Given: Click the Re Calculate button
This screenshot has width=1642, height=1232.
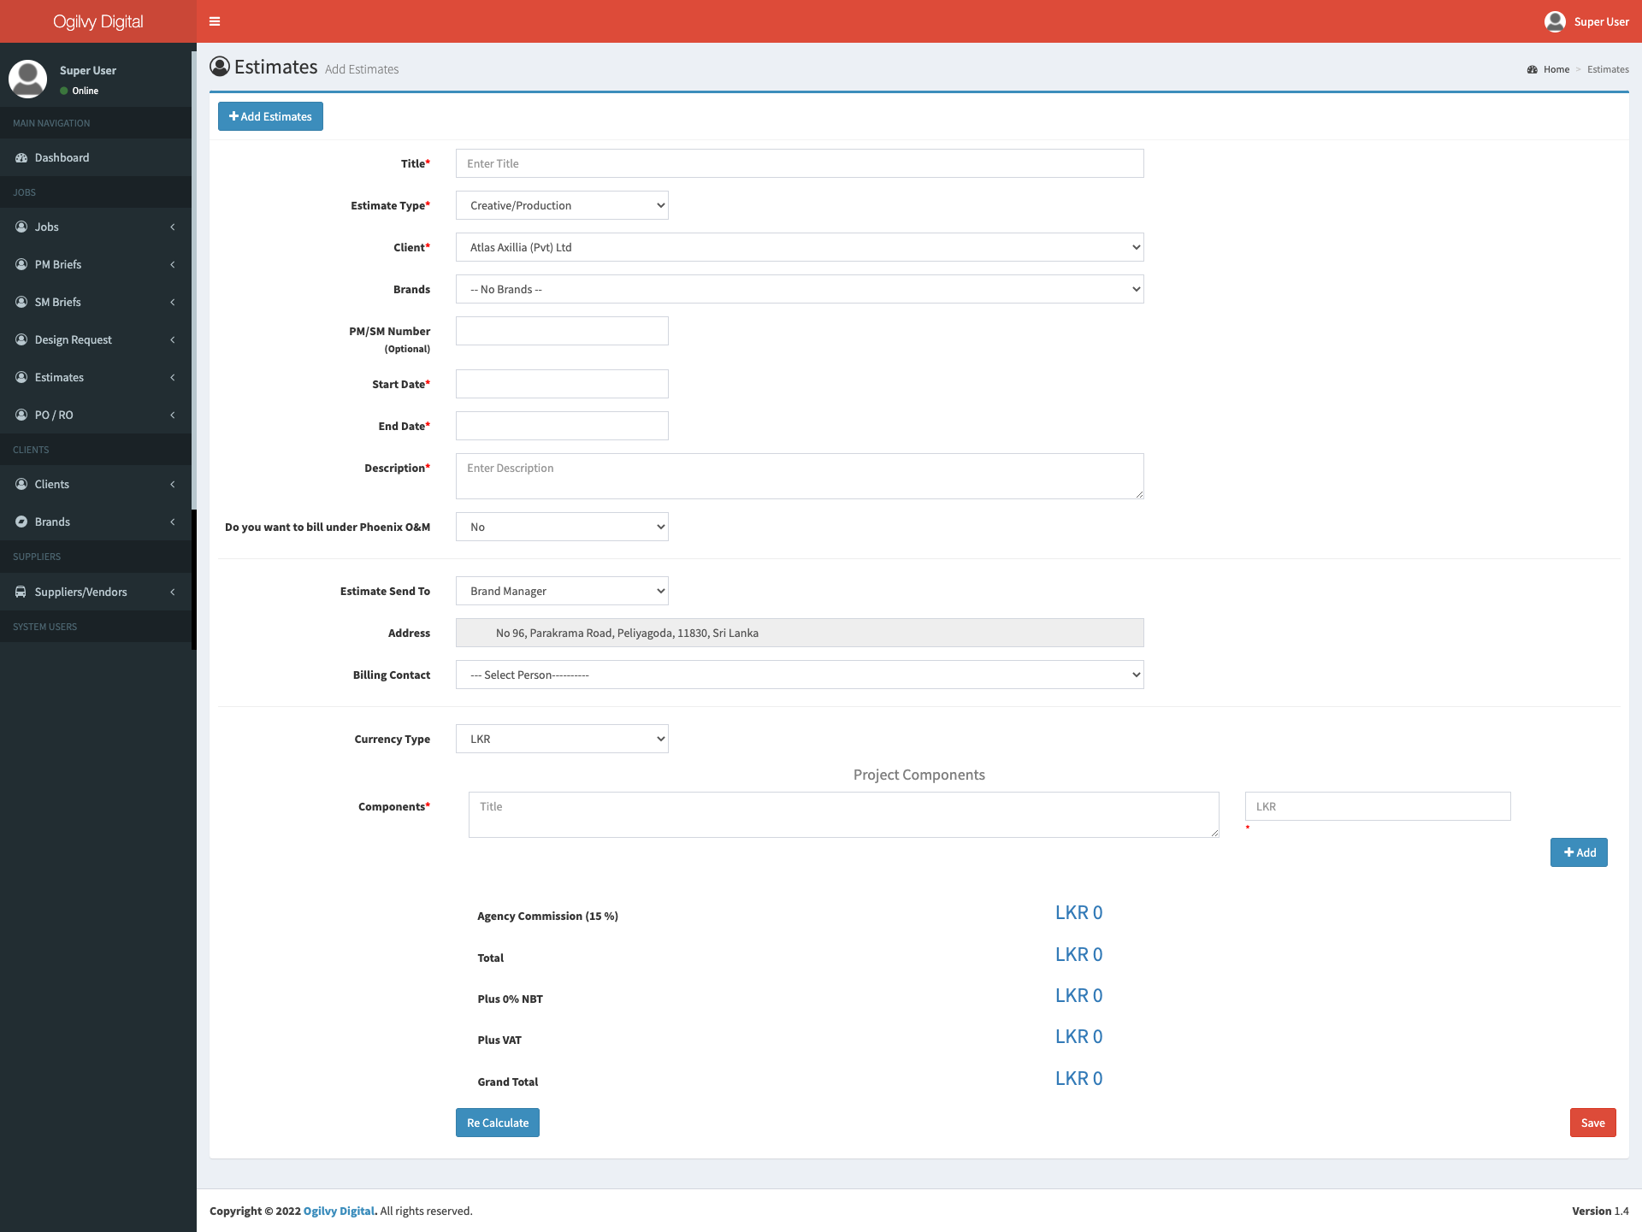Looking at the screenshot, I should (498, 1123).
